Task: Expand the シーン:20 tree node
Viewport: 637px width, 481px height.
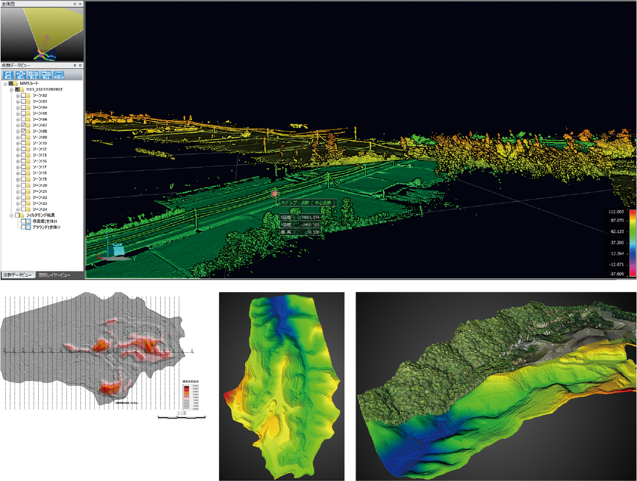Action: pos(18,185)
